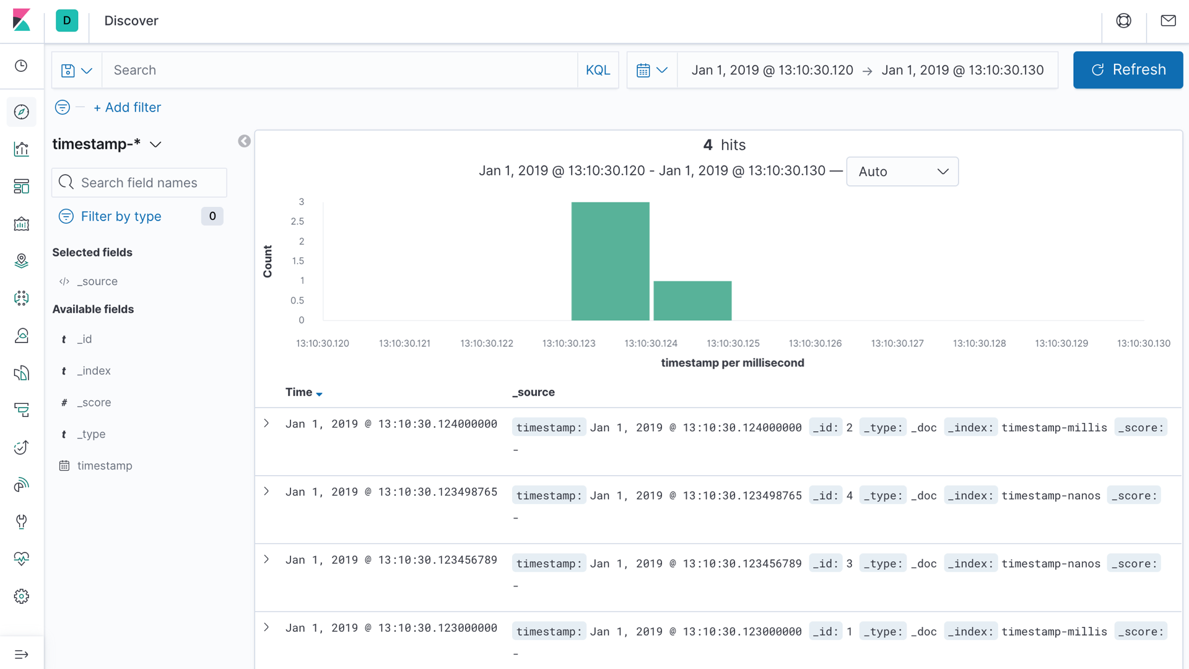
Task: Click the _source column header
Action: [534, 392]
